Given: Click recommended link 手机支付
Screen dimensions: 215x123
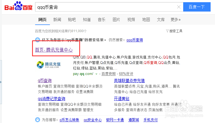Looking at the screenshot, I should [151, 120].
